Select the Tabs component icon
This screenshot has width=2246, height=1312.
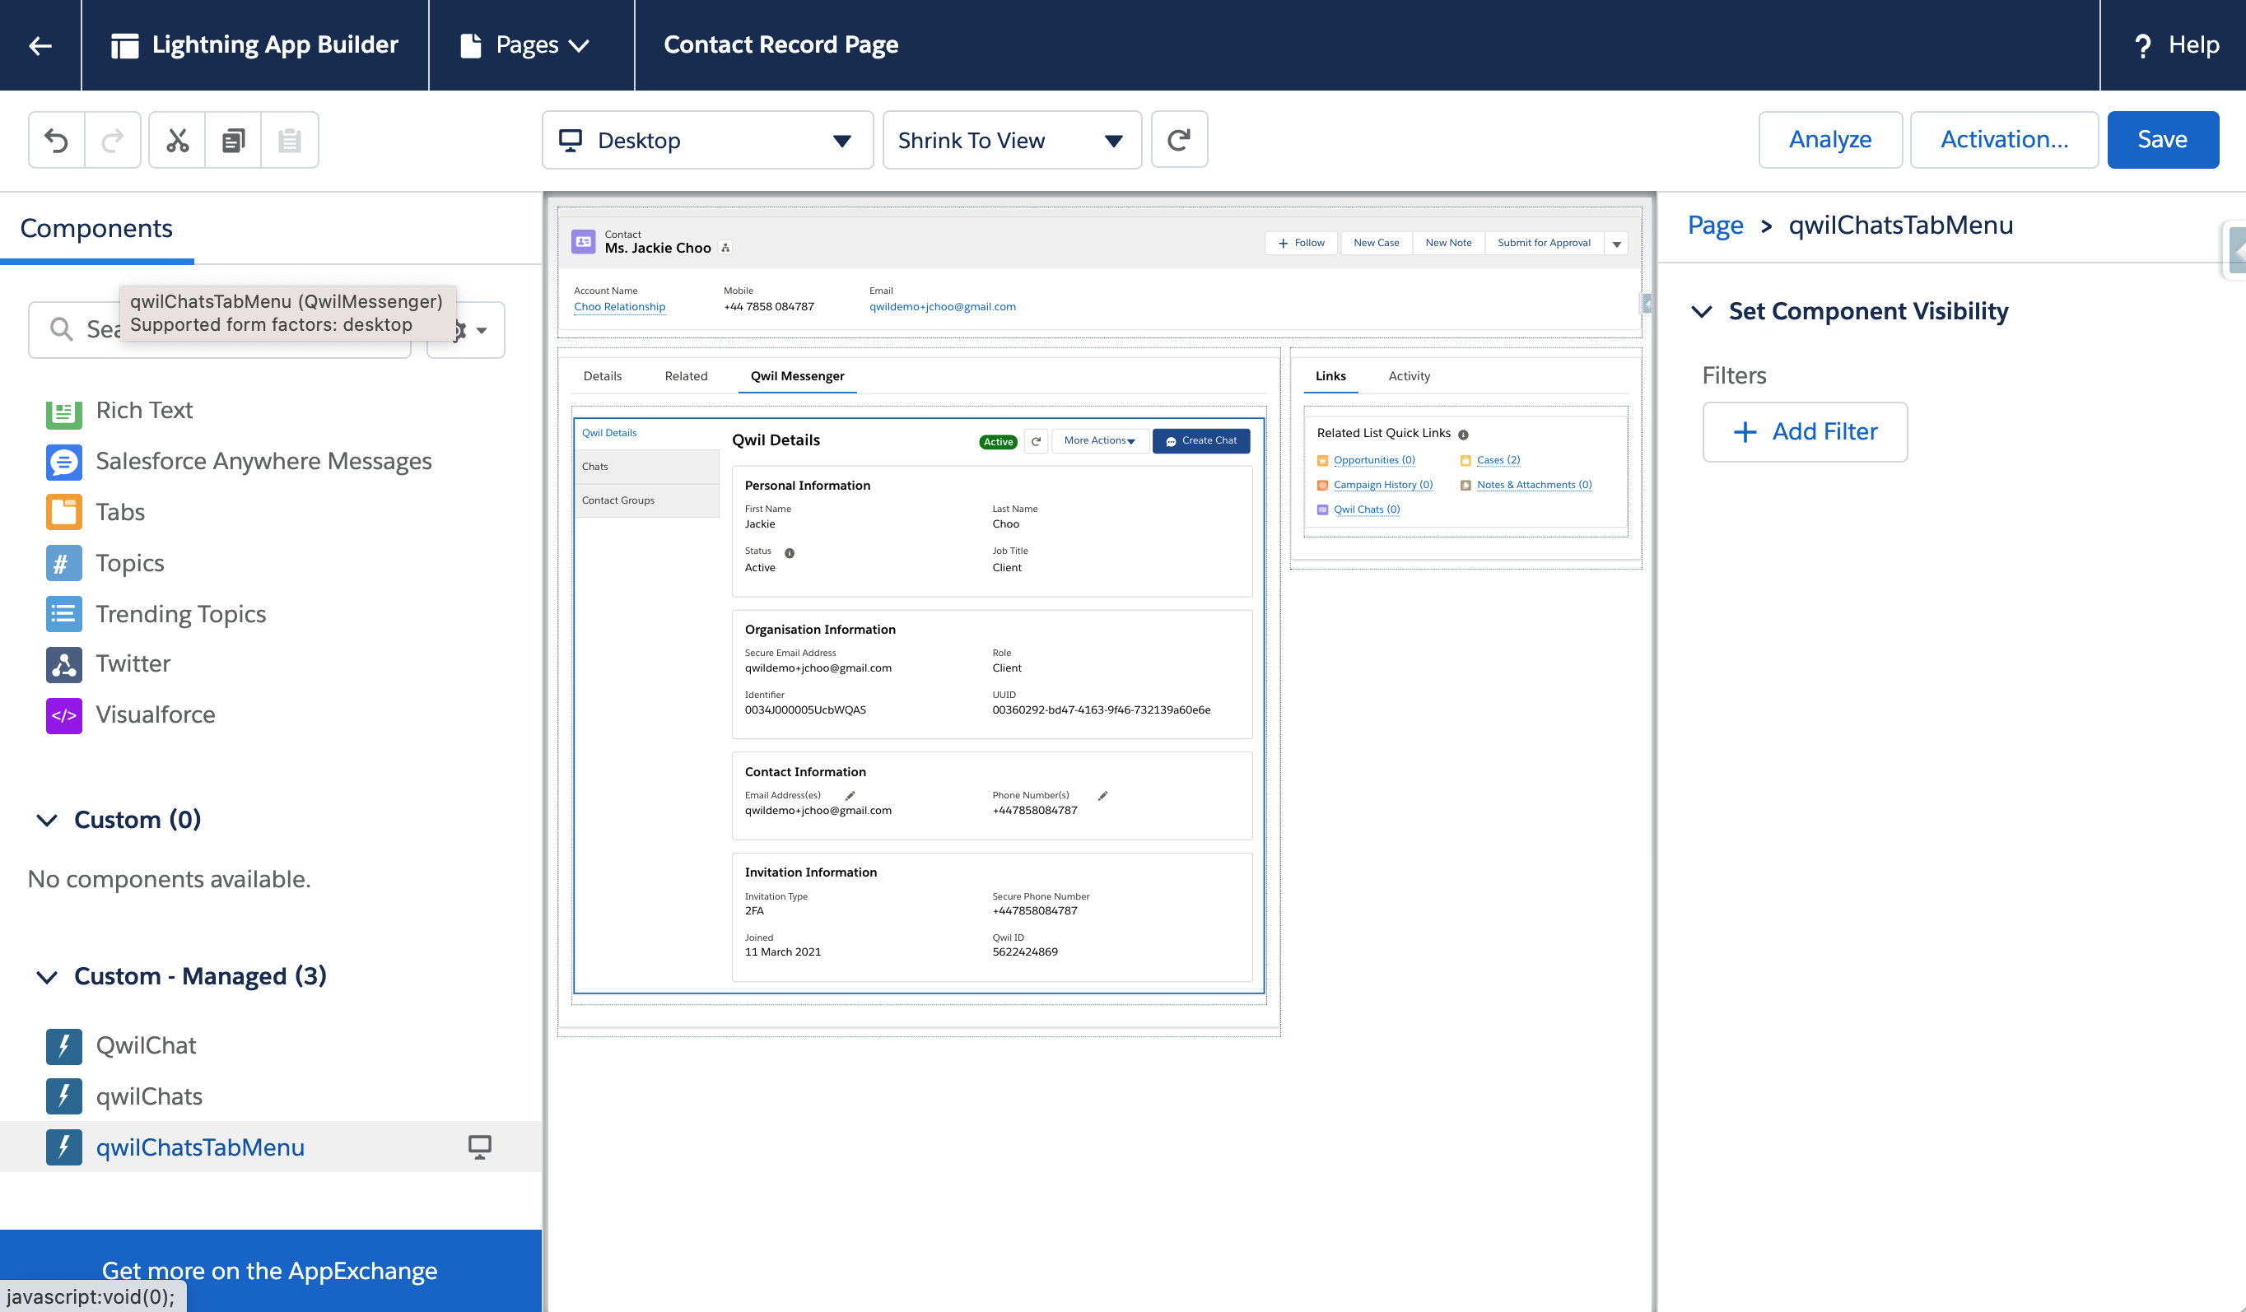click(64, 513)
